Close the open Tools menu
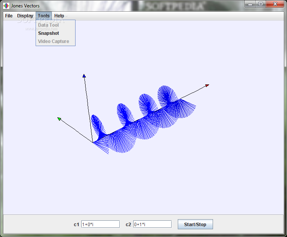 click(44, 16)
